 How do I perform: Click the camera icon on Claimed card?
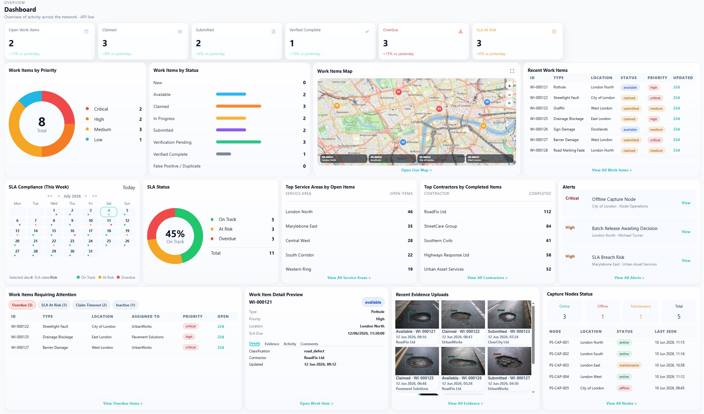(180, 32)
